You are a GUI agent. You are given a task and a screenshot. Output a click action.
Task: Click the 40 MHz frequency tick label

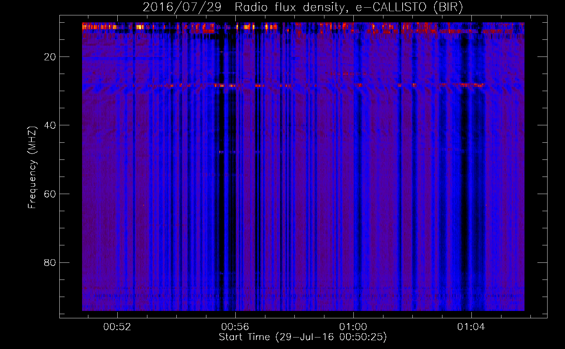[x=50, y=125]
